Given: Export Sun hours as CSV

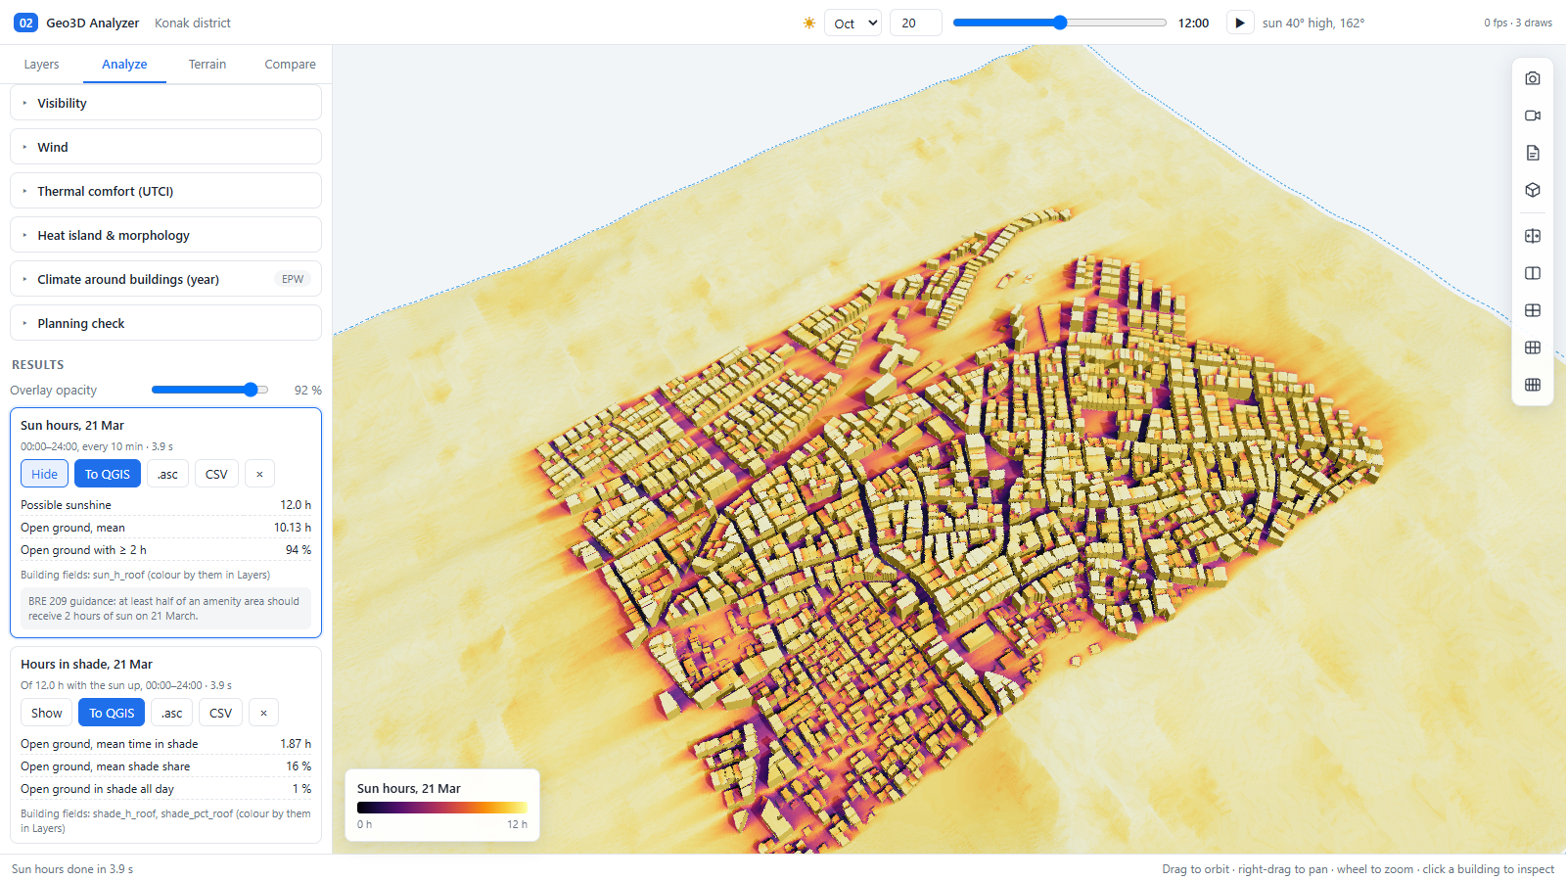Looking at the screenshot, I should click(x=216, y=474).
